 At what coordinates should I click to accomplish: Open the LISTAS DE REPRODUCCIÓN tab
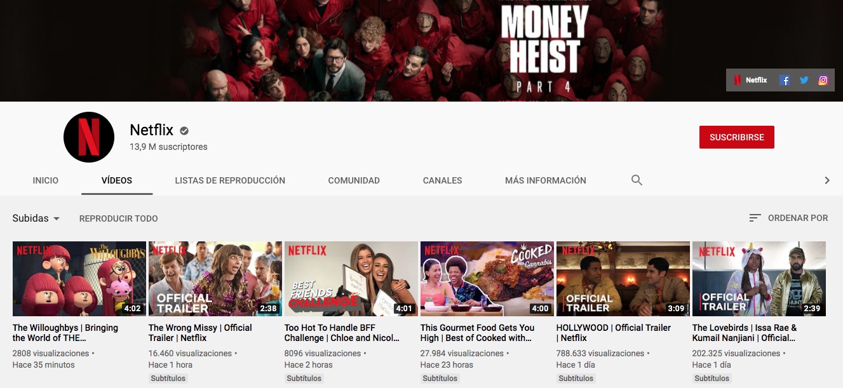tap(230, 180)
